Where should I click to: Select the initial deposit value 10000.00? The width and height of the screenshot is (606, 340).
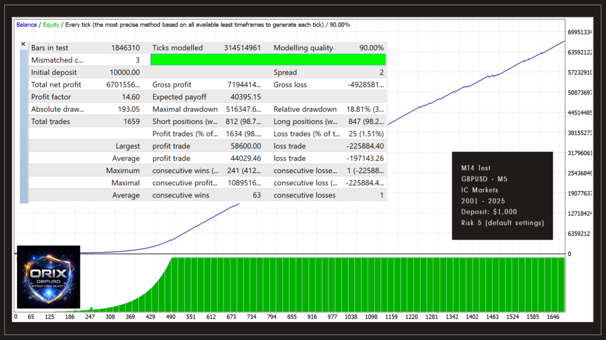[x=125, y=73]
